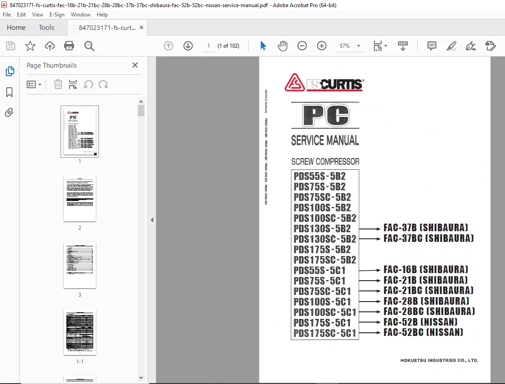Add a comment sticky note
505x384 pixels.
pos(431,46)
